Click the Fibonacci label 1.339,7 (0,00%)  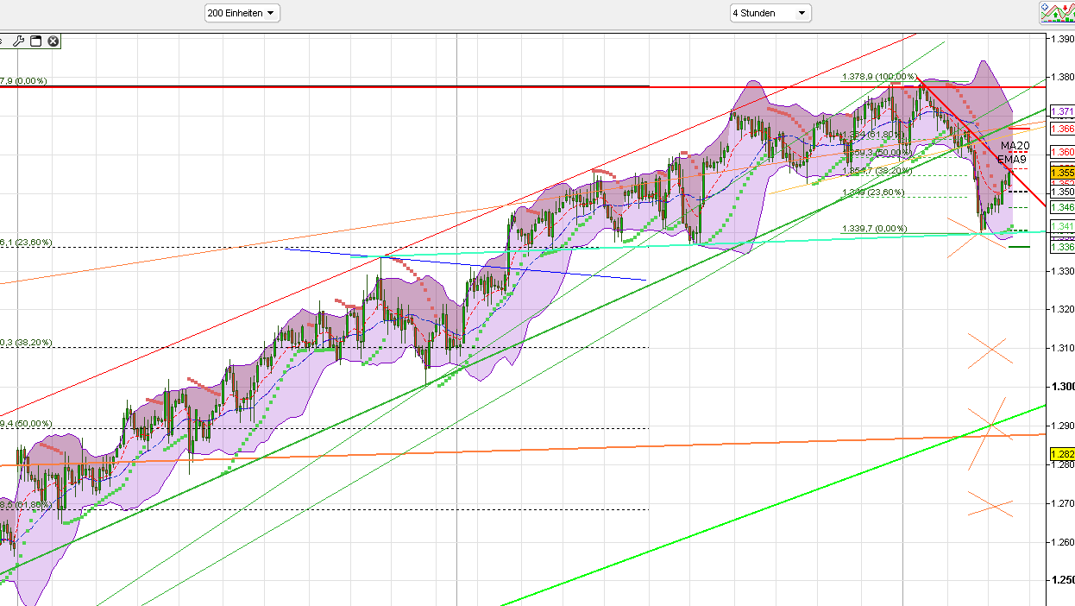click(874, 229)
